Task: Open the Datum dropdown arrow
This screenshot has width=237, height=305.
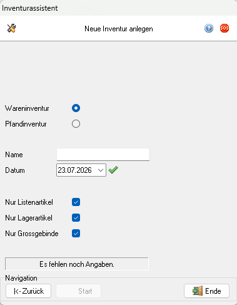Action: coord(101,170)
